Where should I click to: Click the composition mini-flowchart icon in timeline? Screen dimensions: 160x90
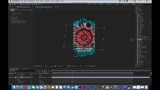37,71
